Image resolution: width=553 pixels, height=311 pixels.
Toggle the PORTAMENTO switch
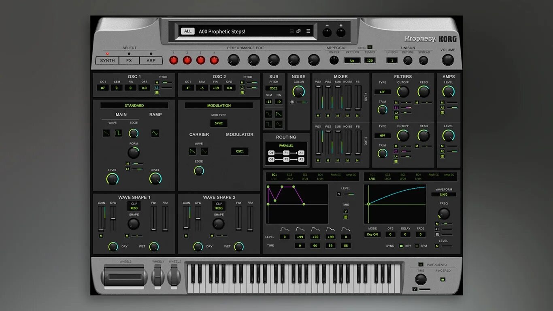click(x=421, y=264)
